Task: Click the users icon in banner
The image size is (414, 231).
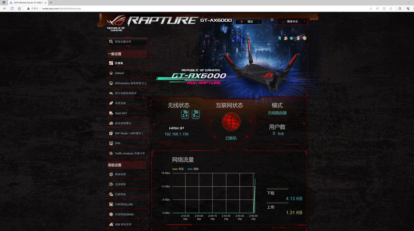Action: coord(286,38)
